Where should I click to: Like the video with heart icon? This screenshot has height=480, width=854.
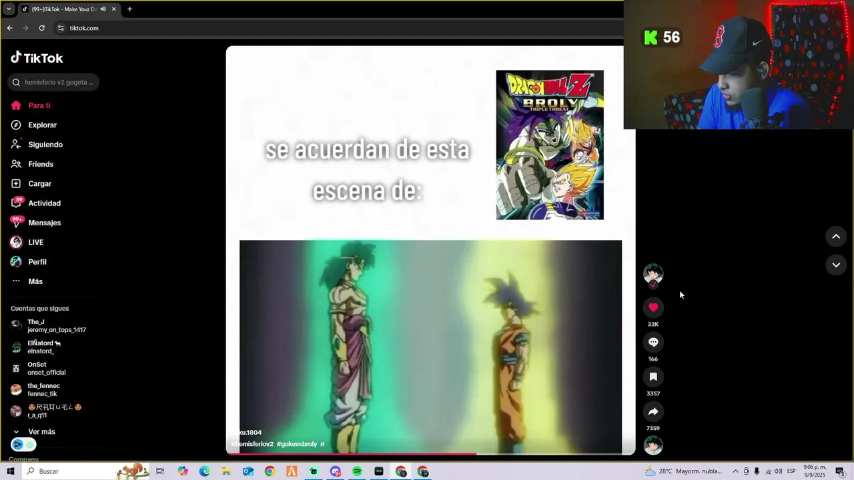point(653,307)
